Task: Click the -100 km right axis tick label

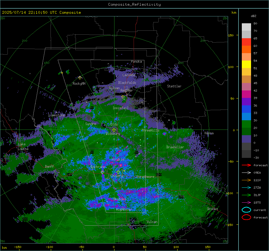Action: click(x=230, y=193)
